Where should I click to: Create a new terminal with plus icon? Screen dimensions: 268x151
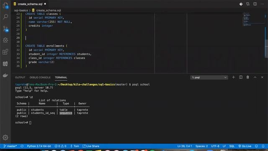[x=234, y=77]
